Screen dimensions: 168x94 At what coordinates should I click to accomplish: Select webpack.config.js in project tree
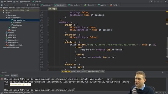[15, 45]
